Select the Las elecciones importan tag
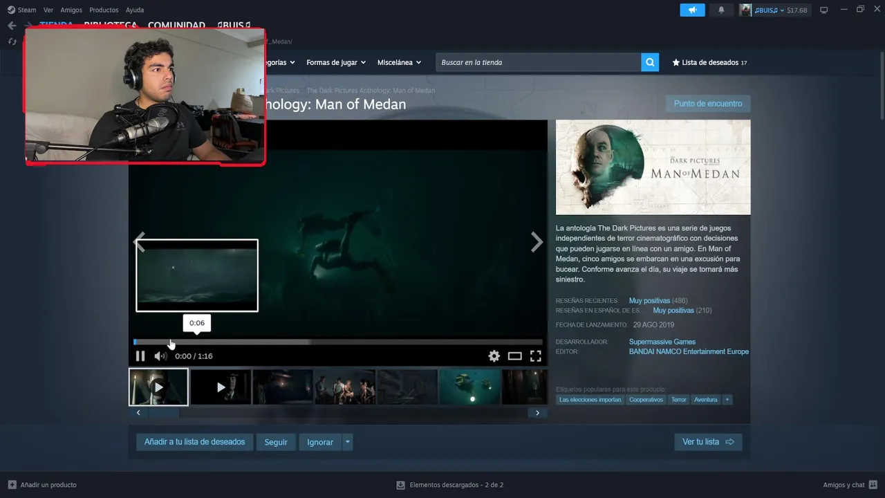The height and width of the screenshot is (498, 885). [590, 400]
